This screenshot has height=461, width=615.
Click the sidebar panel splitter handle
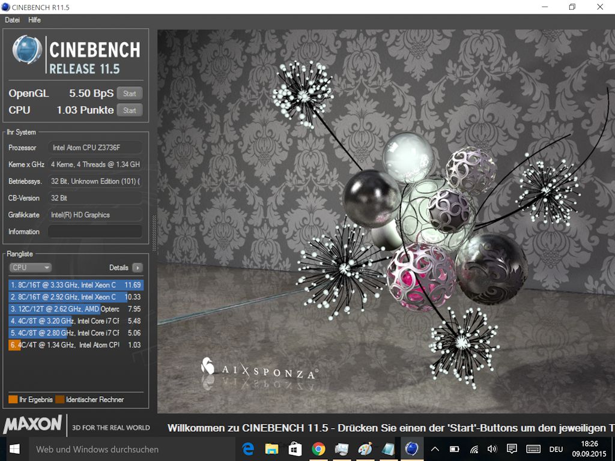pyautogui.click(x=154, y=234)
